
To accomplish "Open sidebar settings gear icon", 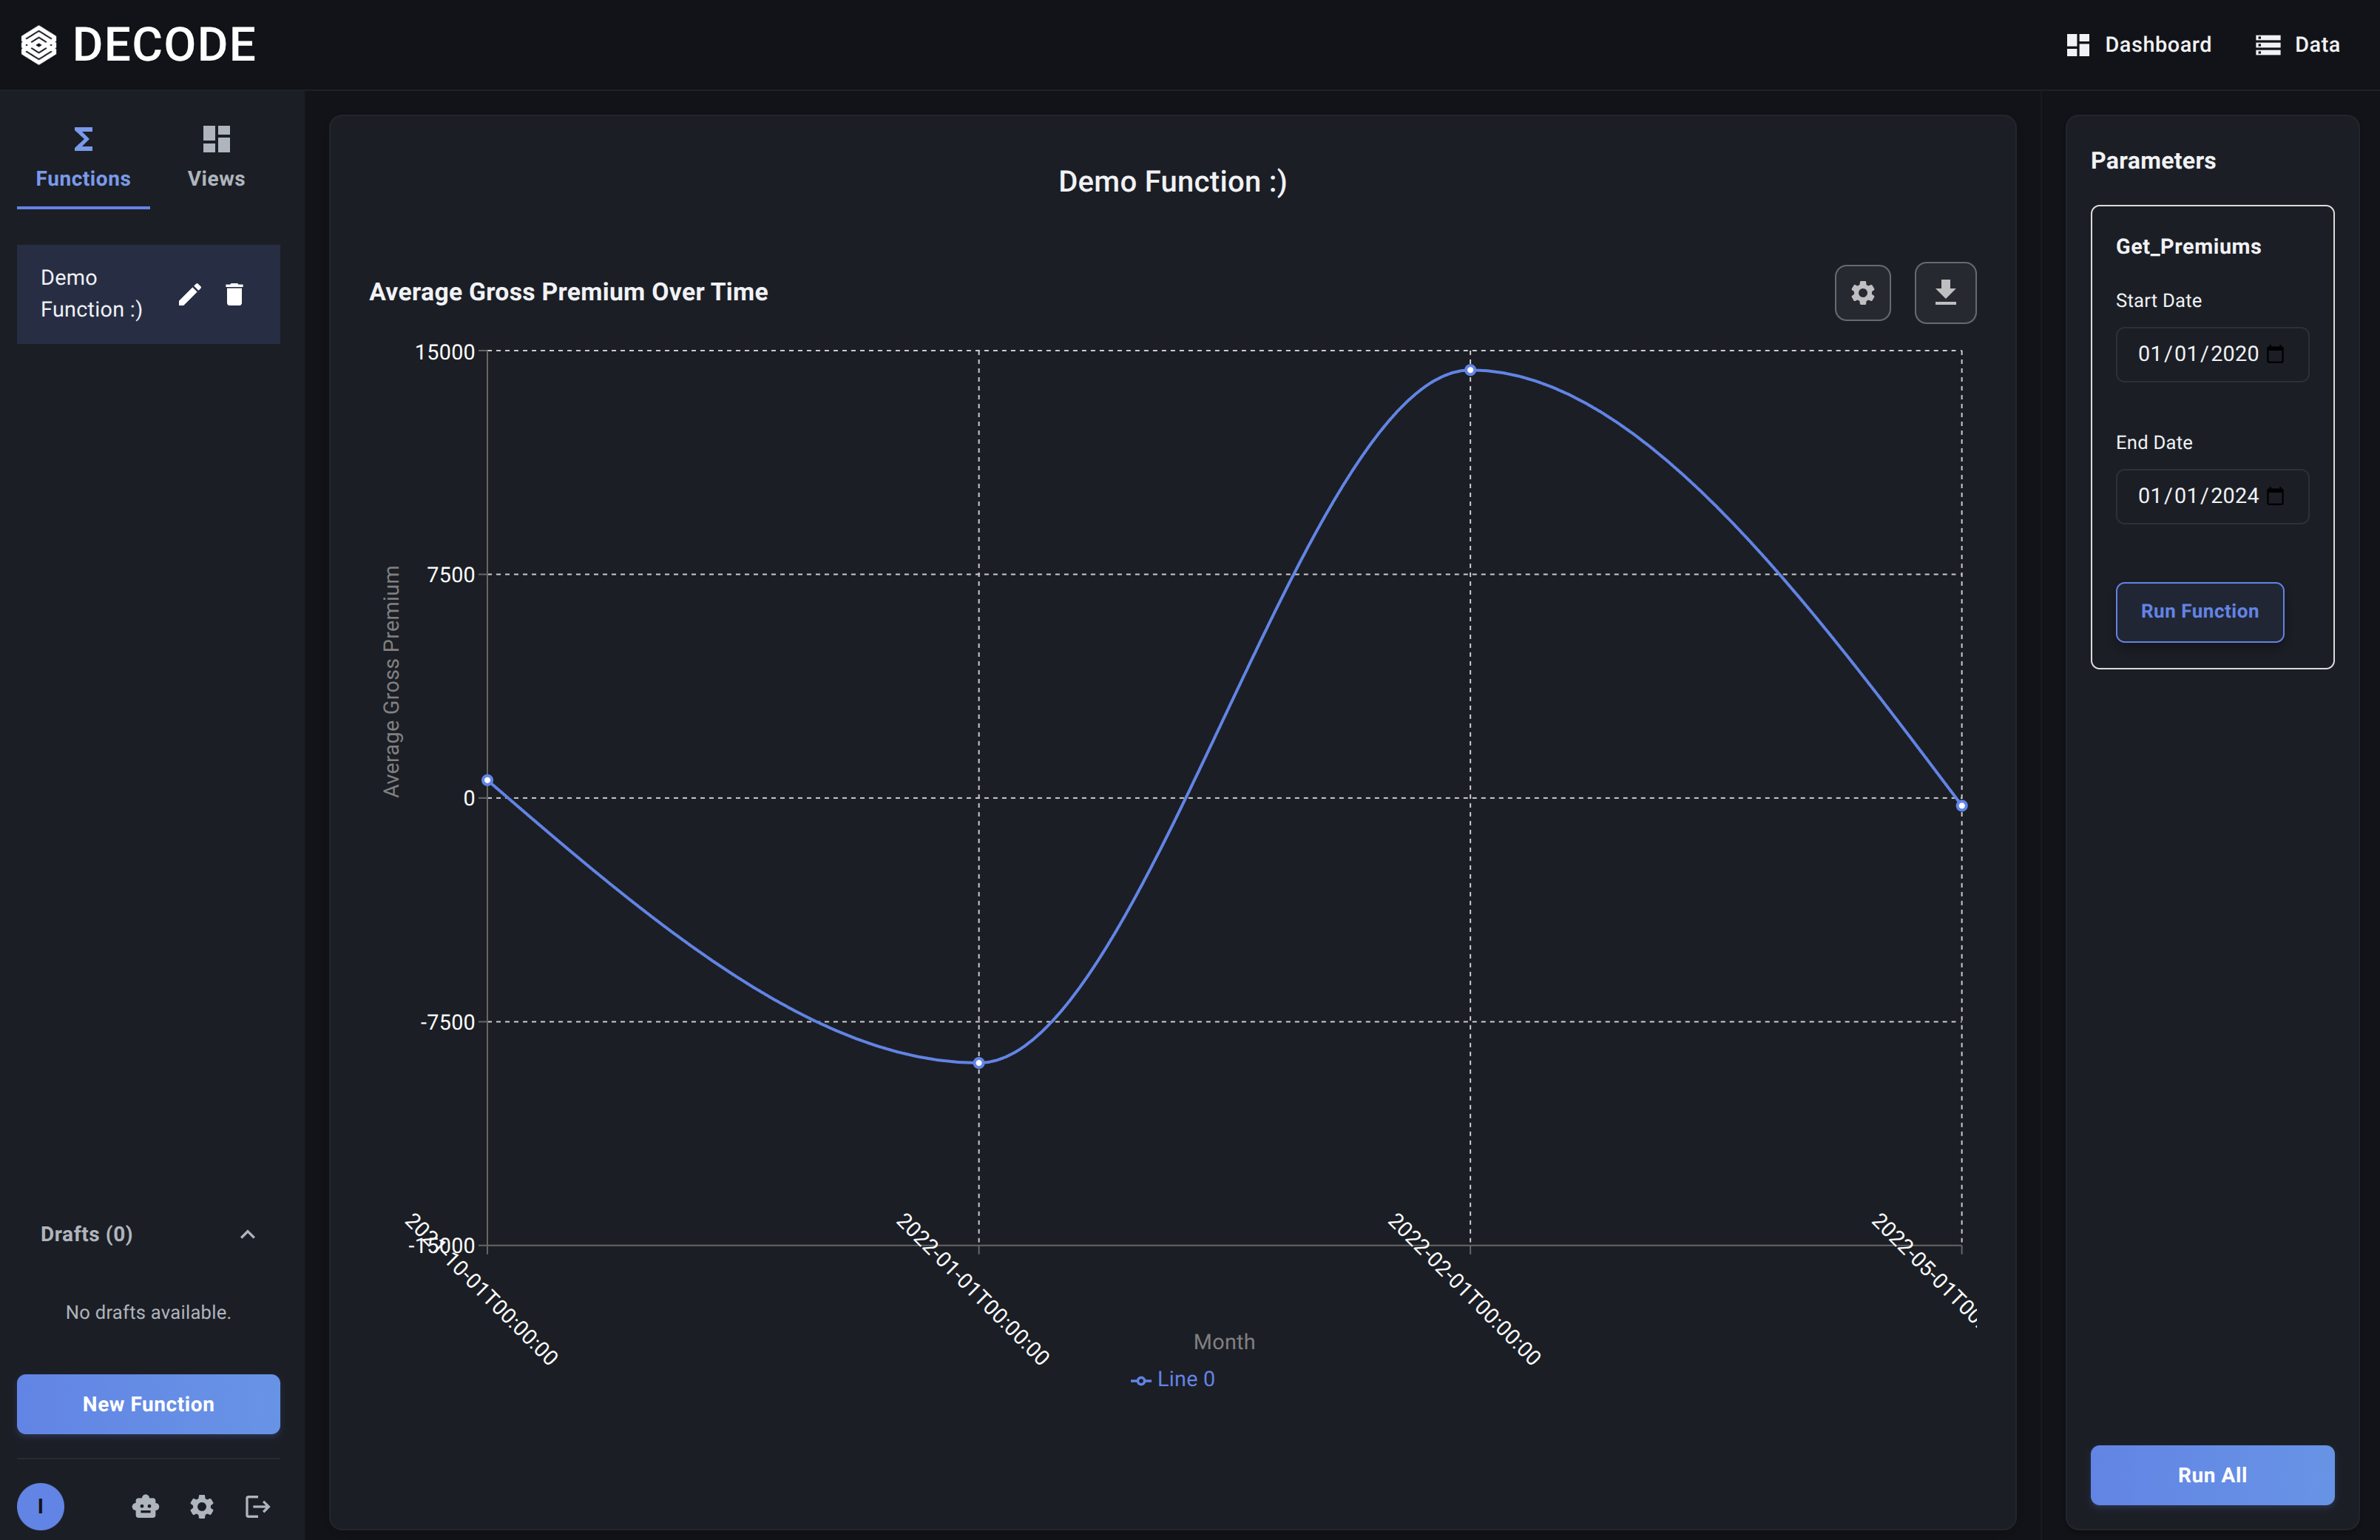I will [x=202, y=1506].
